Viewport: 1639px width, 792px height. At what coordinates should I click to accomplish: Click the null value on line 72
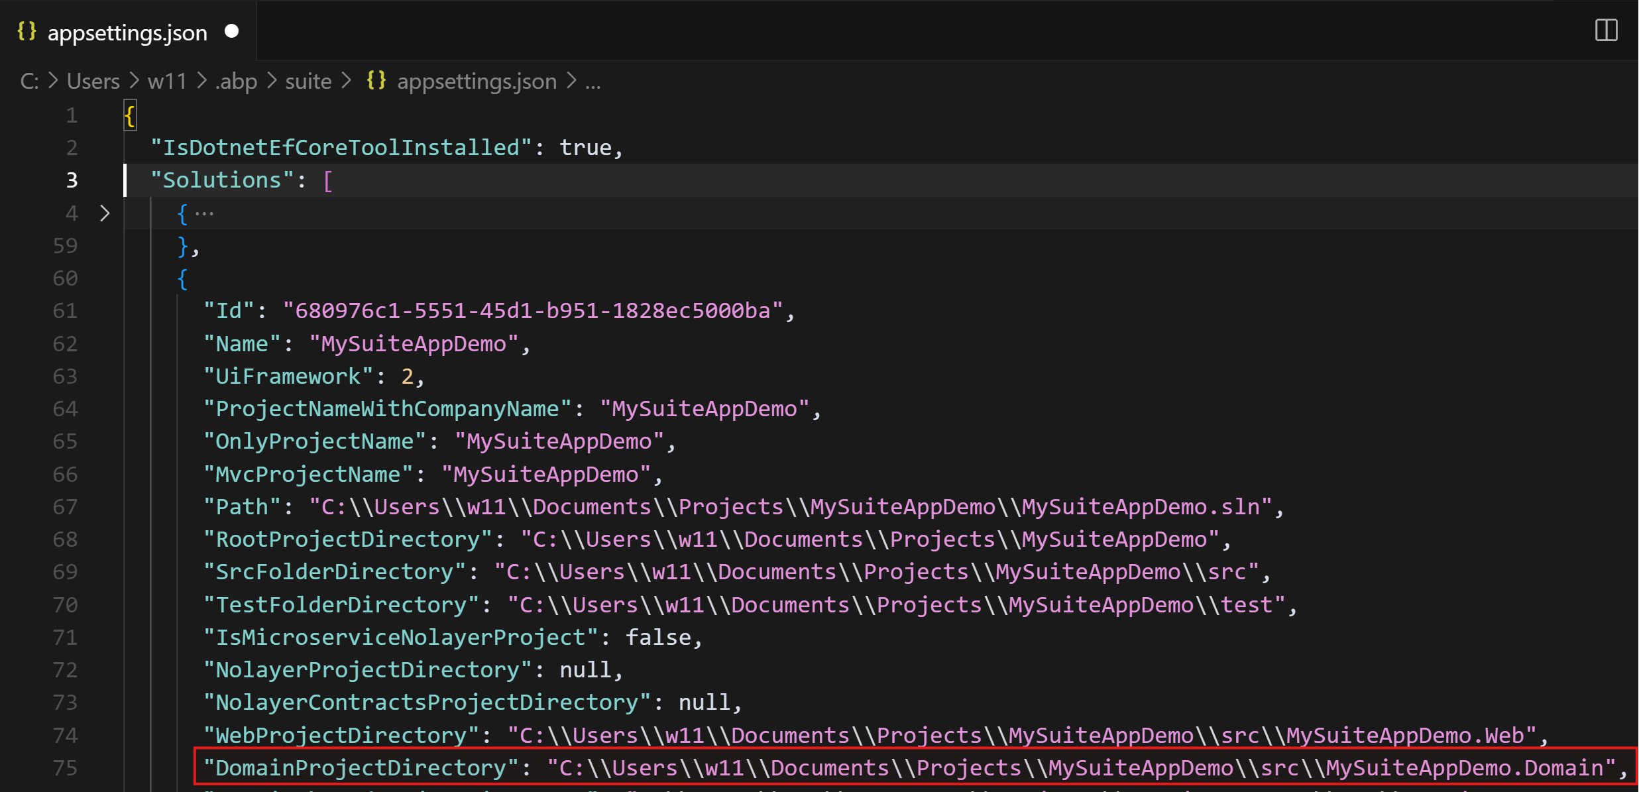click(586, 670)
